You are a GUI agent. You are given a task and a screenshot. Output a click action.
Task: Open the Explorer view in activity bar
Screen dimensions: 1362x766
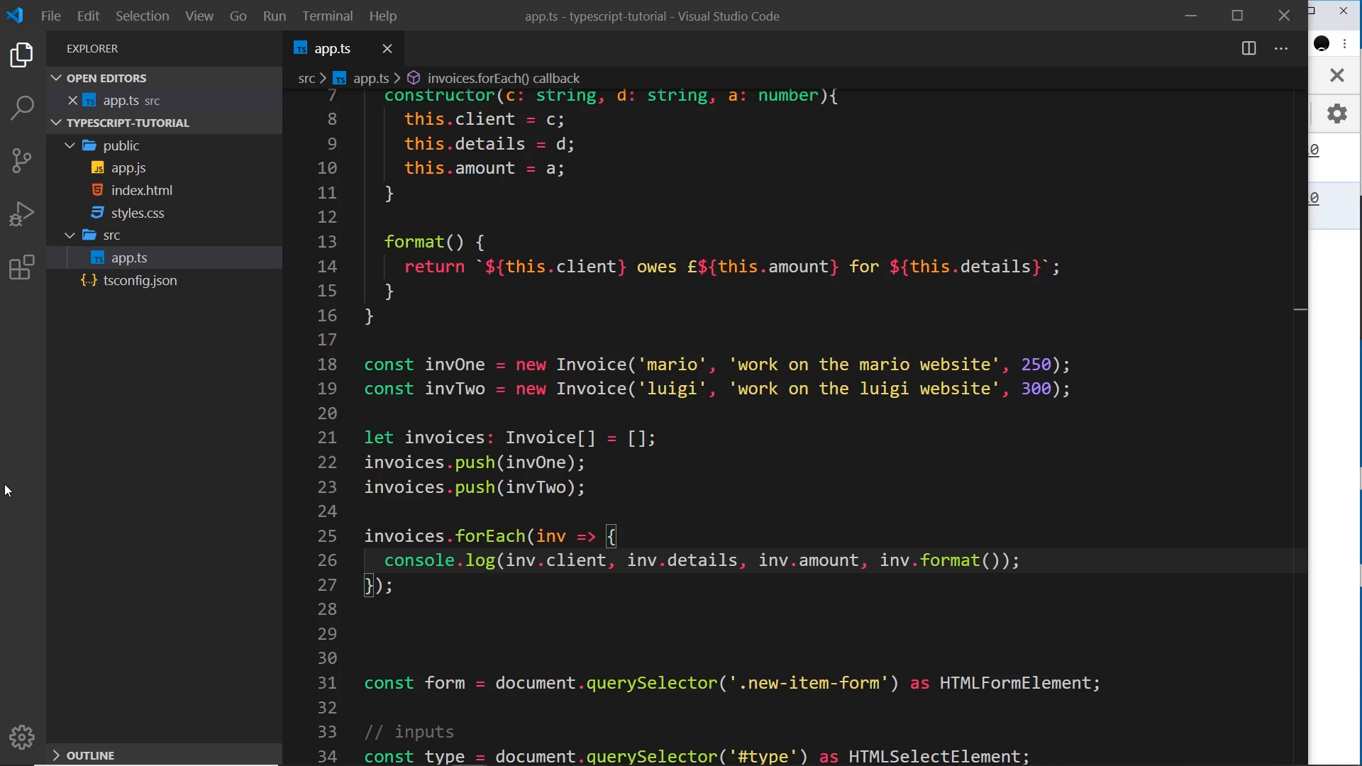click(22, 55)
